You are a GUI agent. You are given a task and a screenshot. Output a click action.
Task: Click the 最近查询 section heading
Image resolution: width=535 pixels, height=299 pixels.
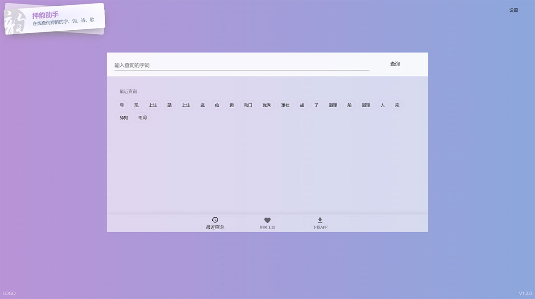tap(128, 91)
